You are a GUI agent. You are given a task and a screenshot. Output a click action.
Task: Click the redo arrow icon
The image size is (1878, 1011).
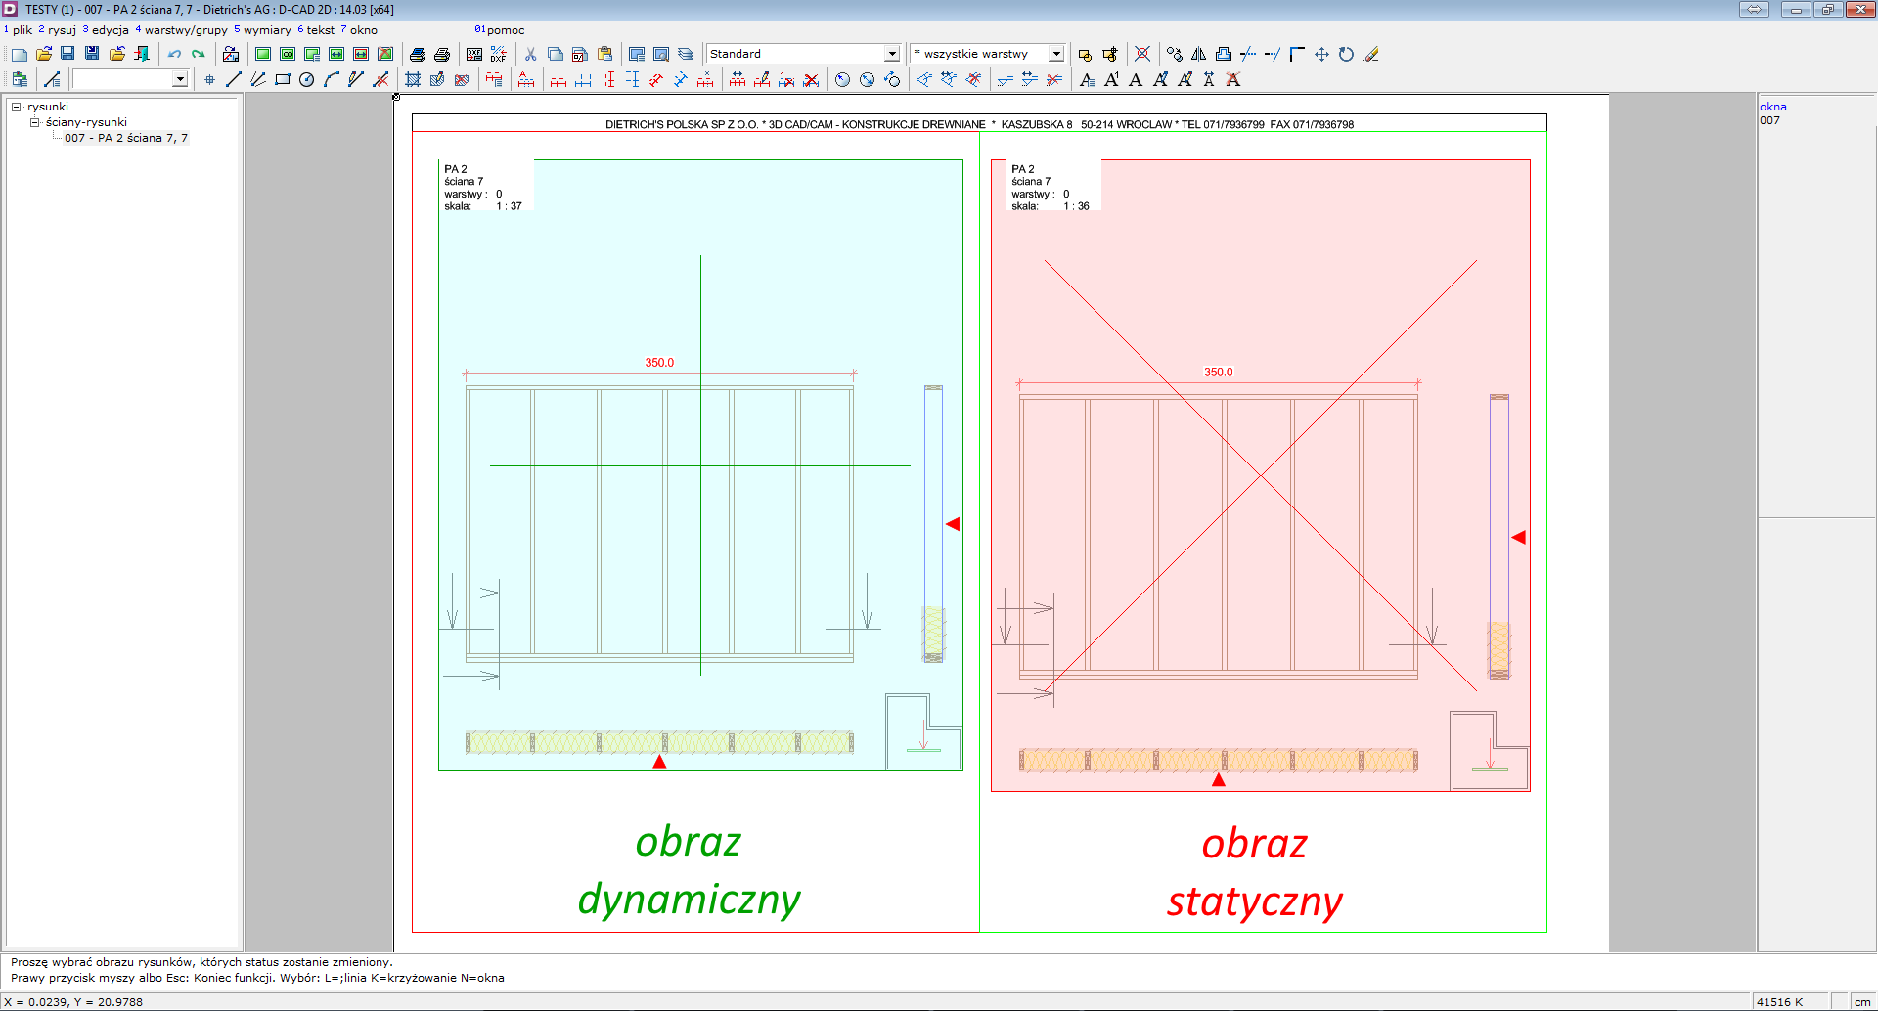[199, 55]
